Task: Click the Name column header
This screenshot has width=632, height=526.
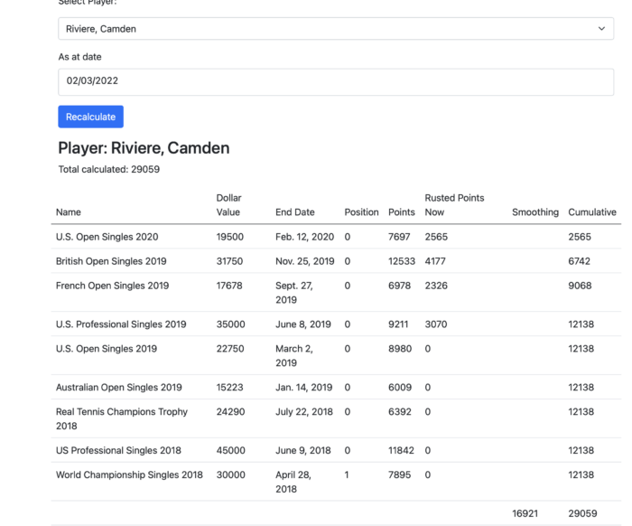Action: pyautogui.click(x=69, y=212)
